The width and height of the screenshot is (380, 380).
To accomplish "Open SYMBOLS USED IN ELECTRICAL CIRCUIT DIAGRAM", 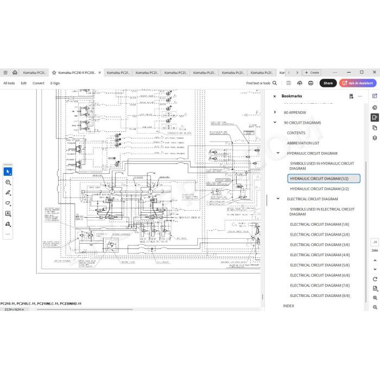I will [322, 211].
